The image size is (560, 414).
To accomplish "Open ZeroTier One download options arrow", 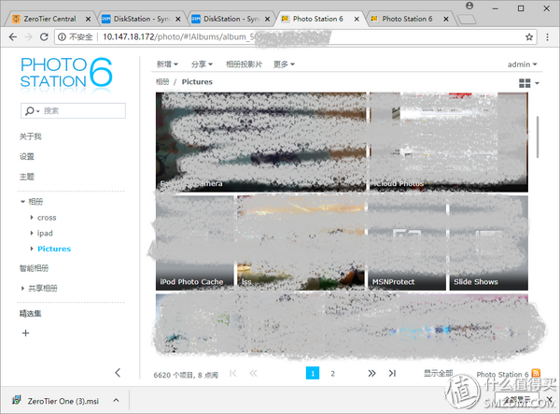I will [116, 400].
